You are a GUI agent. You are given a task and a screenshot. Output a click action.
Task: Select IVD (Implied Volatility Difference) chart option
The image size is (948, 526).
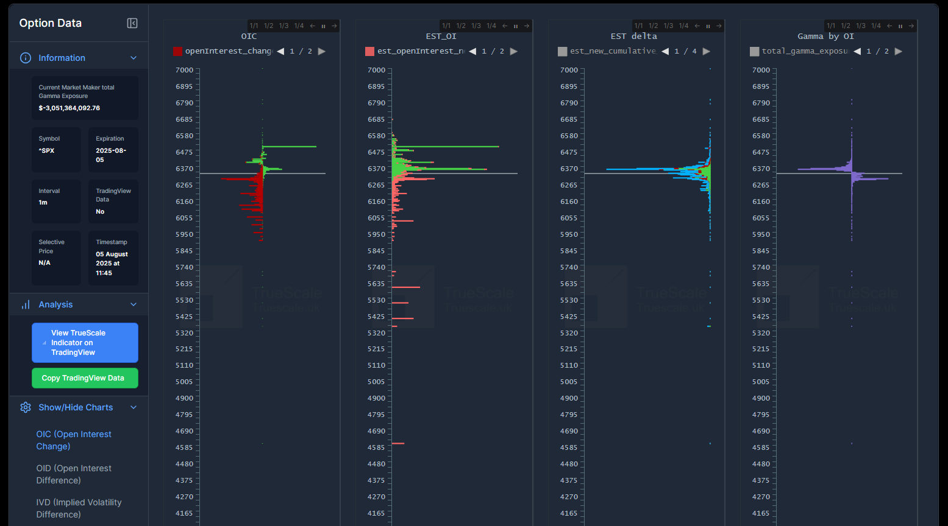(x=79, y=508)
